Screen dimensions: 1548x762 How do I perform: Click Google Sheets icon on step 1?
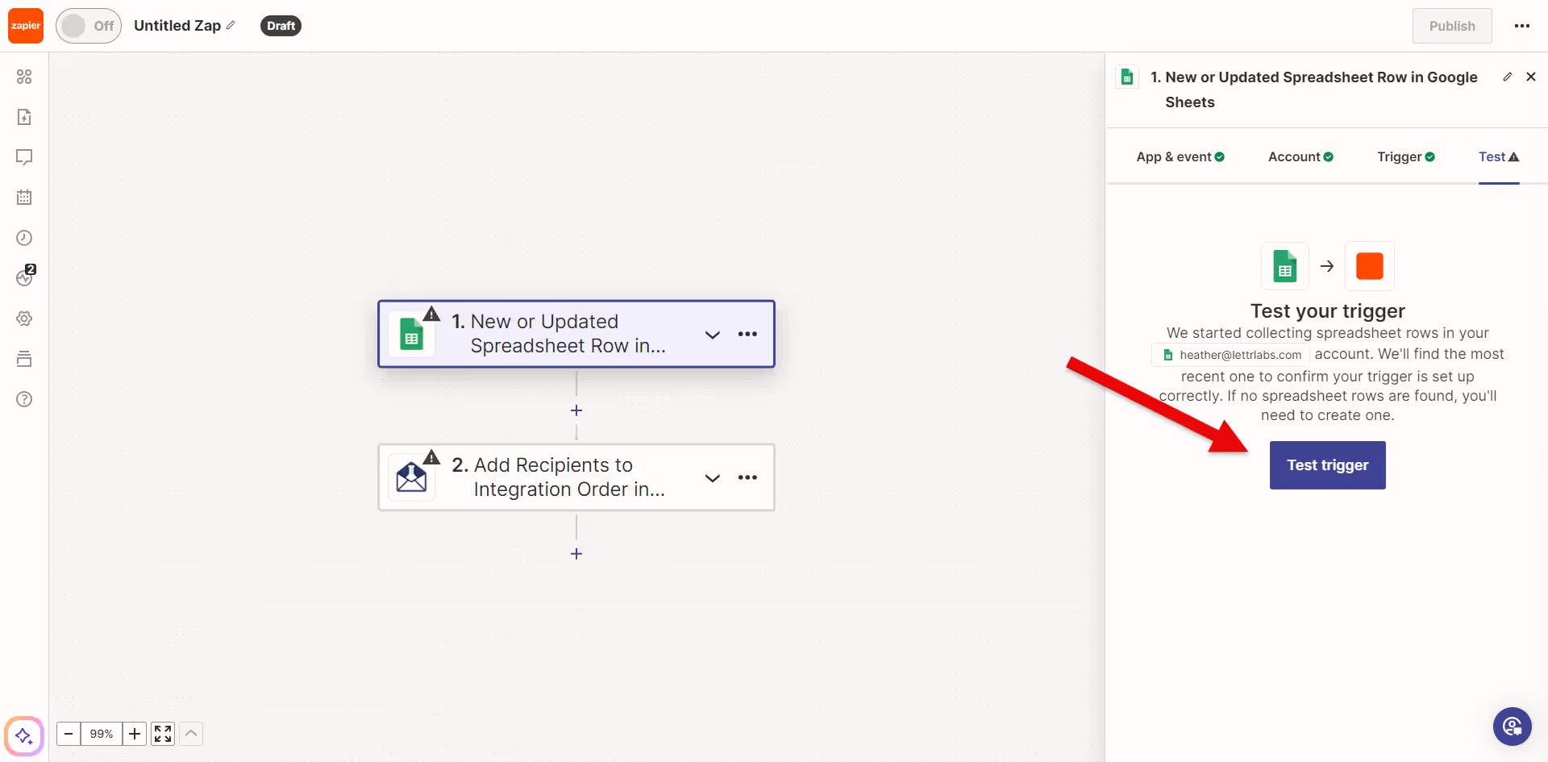click(x=412, y=335)
